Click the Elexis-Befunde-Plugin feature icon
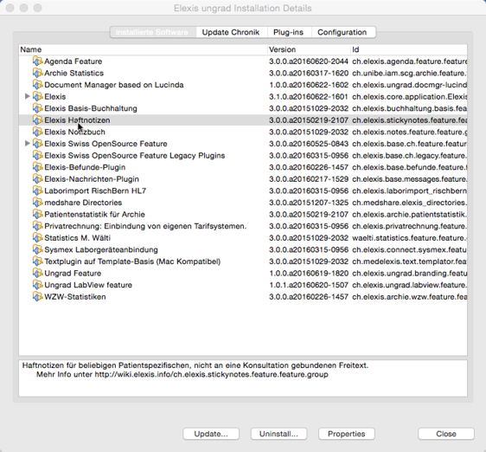The image size is (486, 452). point(37,167)
